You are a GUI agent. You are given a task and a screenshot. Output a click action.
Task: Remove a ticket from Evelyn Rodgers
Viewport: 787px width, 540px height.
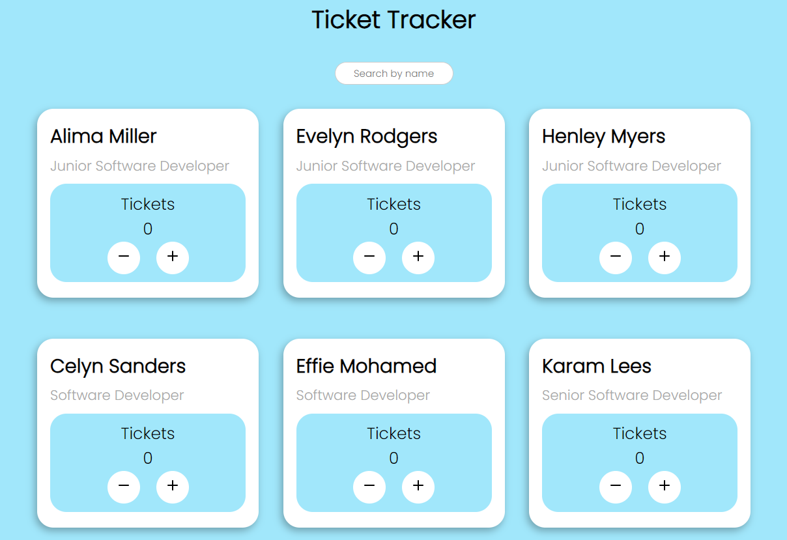[369, 257]
